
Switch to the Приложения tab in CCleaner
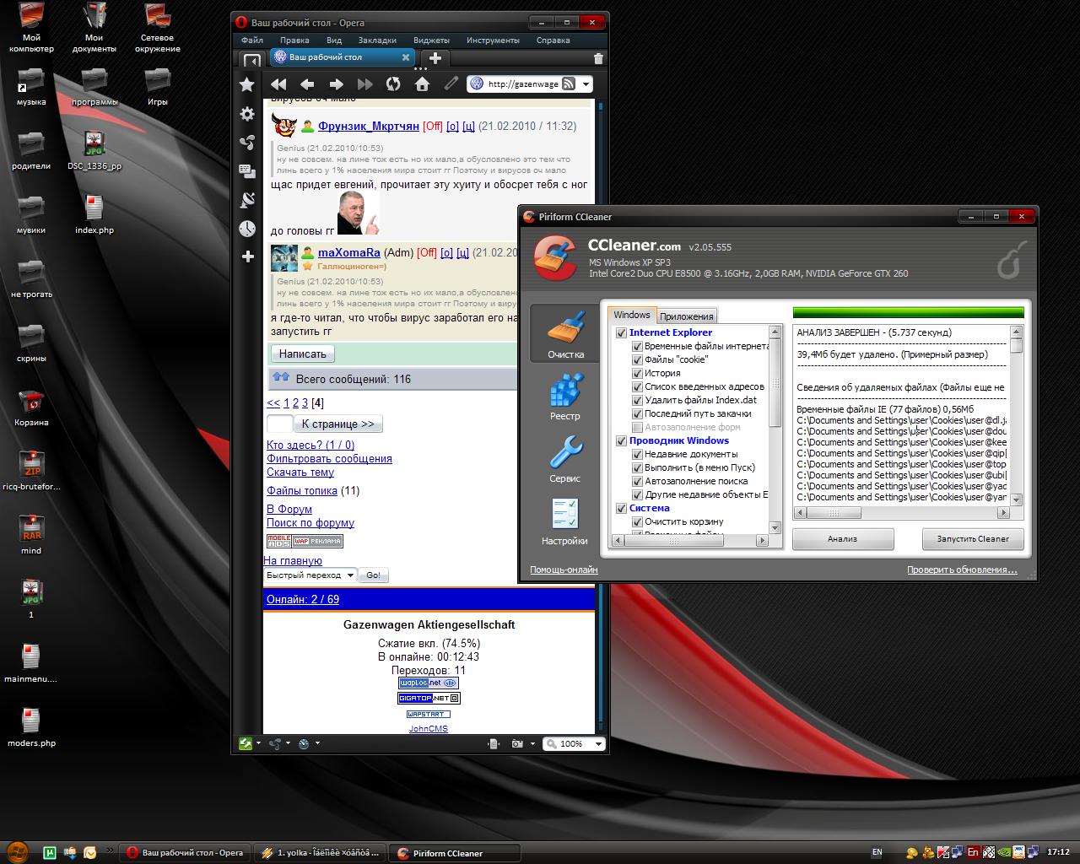tap(687, 316)
